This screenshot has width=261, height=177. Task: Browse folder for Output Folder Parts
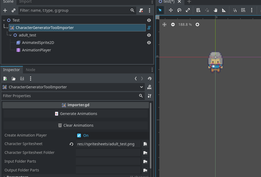145,170
